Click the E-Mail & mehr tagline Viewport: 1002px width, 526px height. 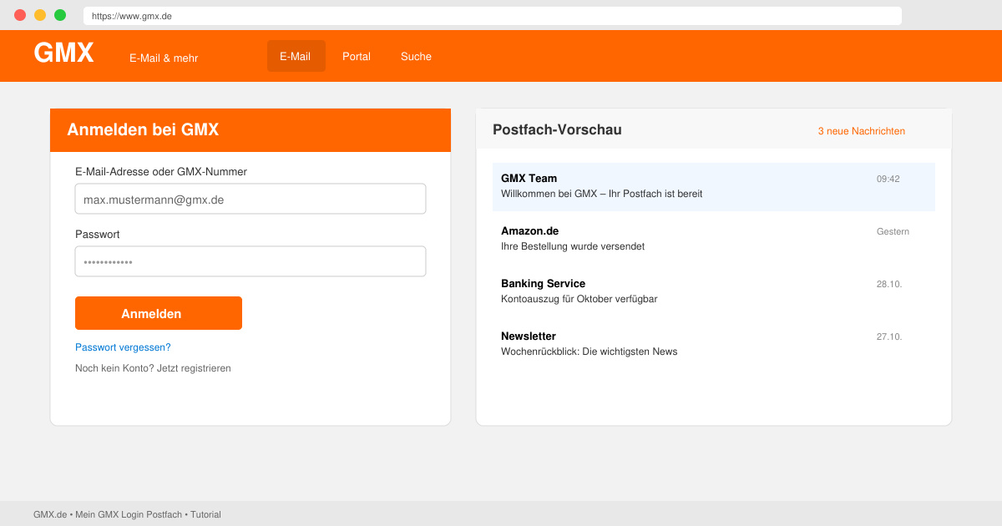point(164,58)
